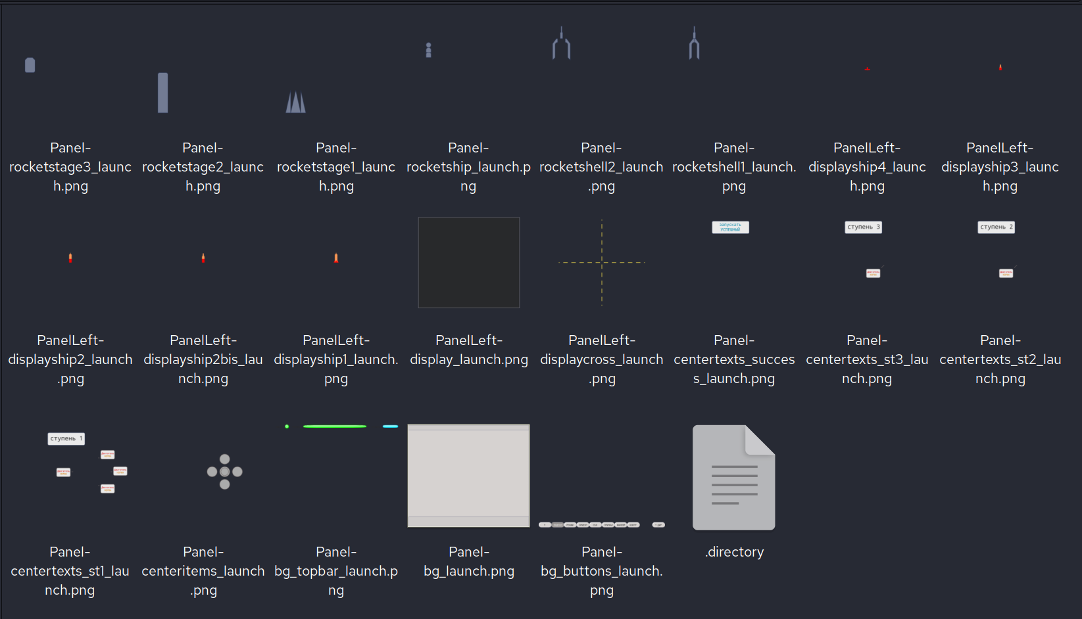
Task: Select the light gray Panel-bg_launch.png thumbnail
Action: tap(468, 475)
